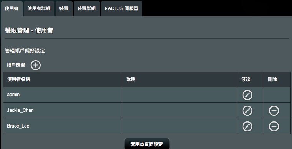
Task: Open the RADIUS 伺服器 tab
Action: [x=121, y=8]
